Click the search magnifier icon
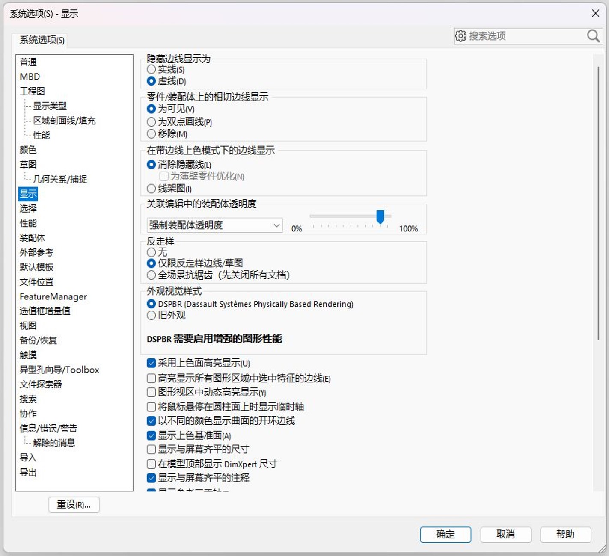Image resolution: width=609 pixels, height=556 pixels. tap(593, 36)
